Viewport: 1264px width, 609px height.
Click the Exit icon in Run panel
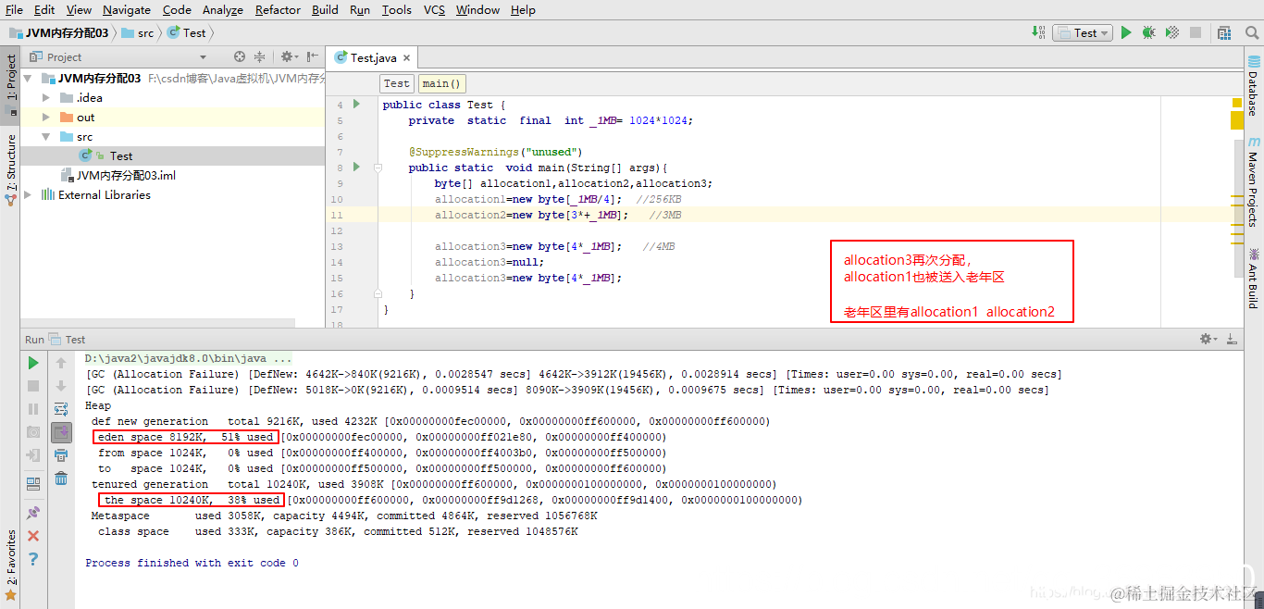(33, 455)
